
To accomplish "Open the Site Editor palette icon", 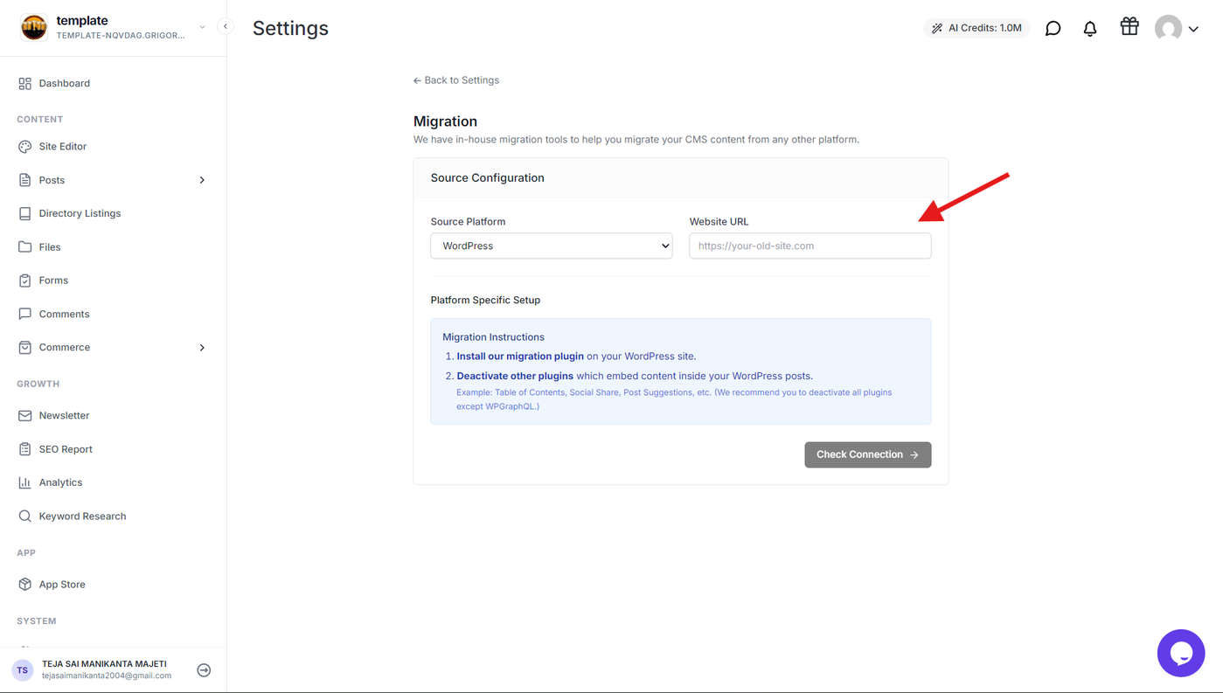I will pyautogui.click(x=24, y=147).
